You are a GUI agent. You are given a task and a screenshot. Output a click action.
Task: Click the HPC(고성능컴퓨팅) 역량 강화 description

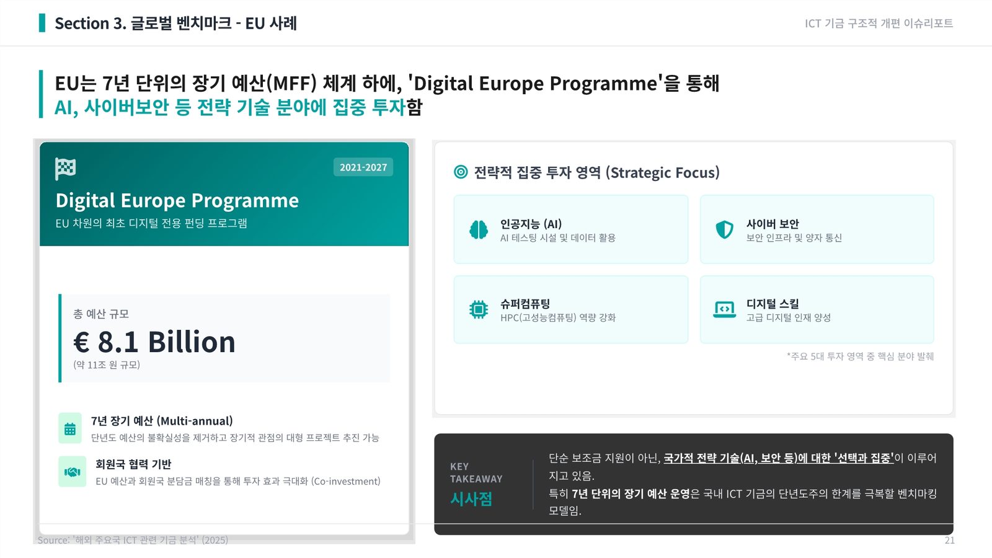coord(558,318)
